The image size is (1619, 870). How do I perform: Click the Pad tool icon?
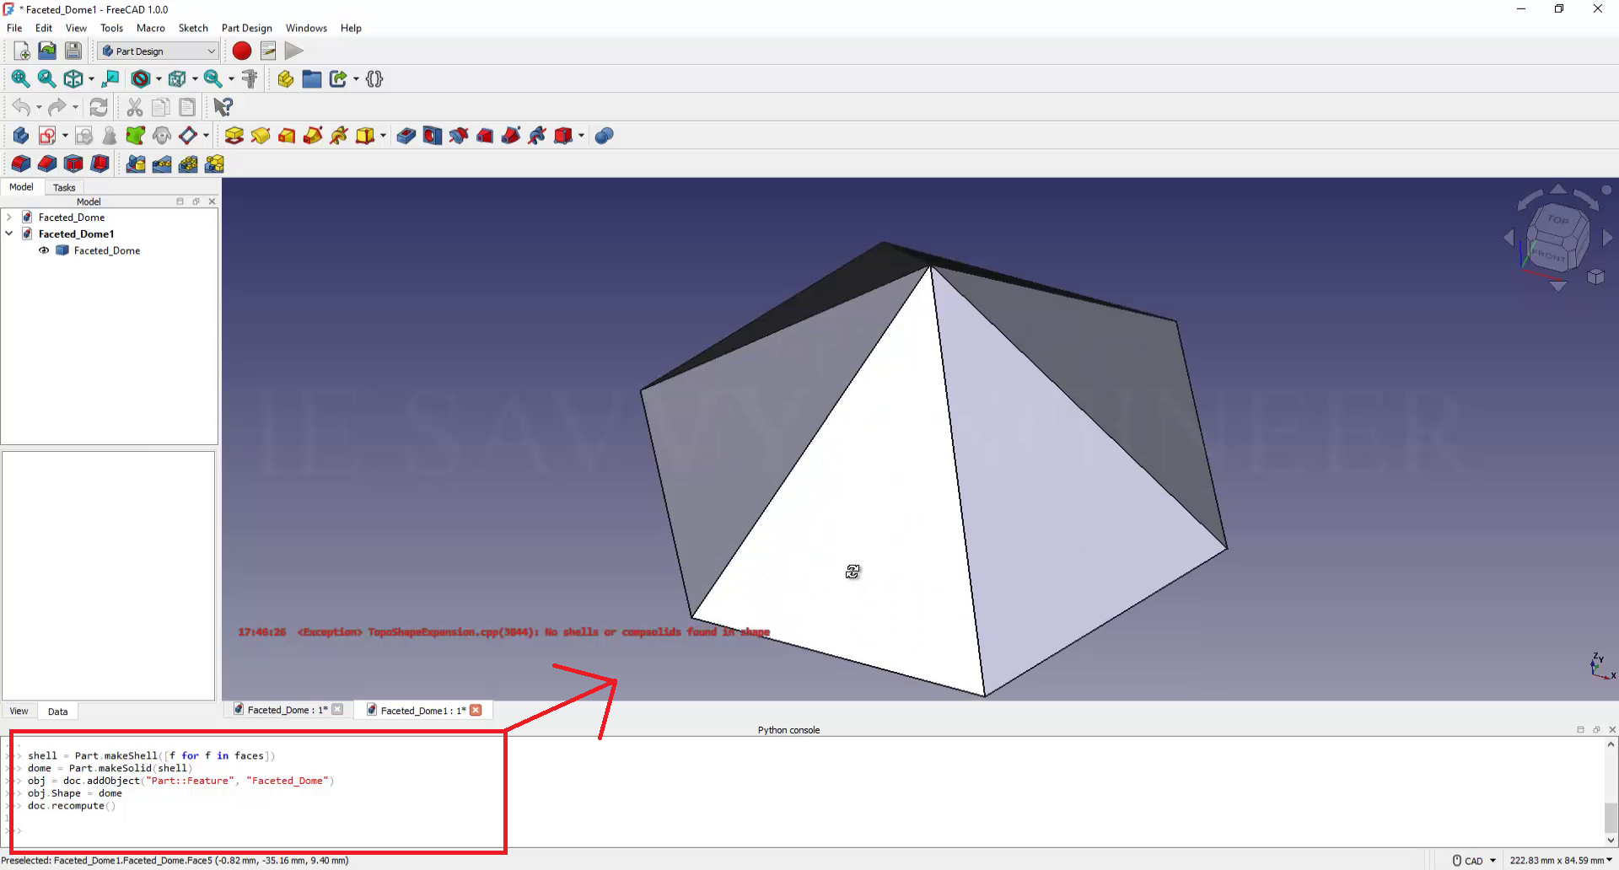click(x=234, y=136)
